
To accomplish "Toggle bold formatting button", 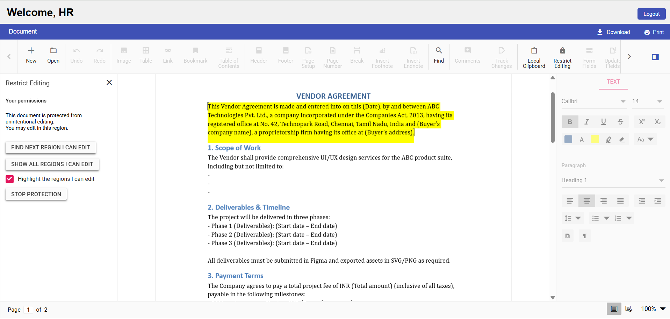I will (x=570, y=122).
